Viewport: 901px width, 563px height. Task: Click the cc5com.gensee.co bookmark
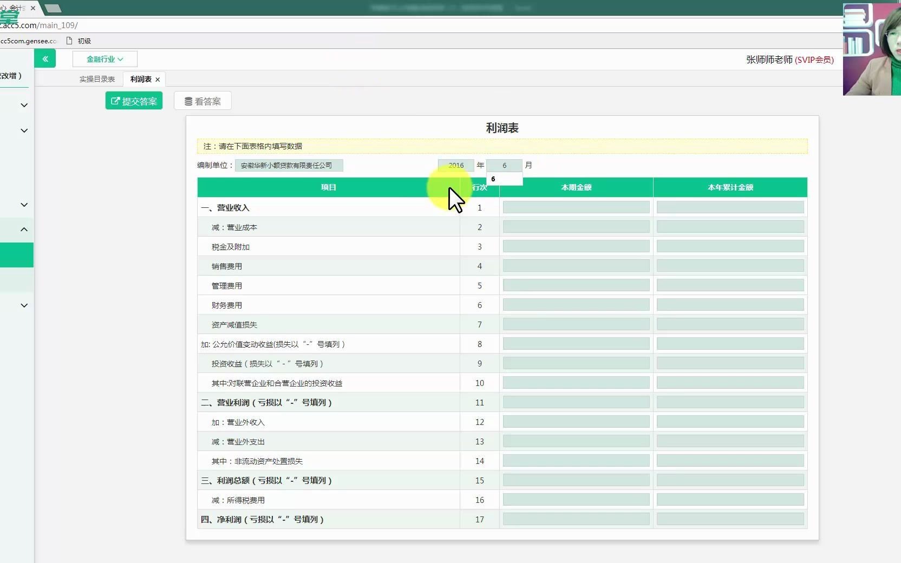[28, 41]
